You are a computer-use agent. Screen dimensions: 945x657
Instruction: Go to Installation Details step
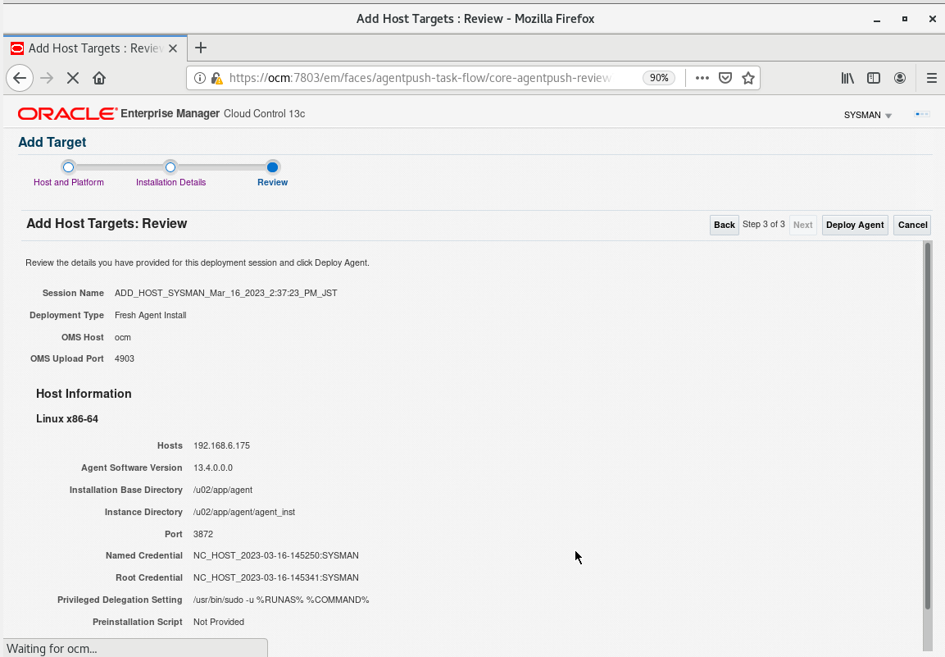(171, 182)
